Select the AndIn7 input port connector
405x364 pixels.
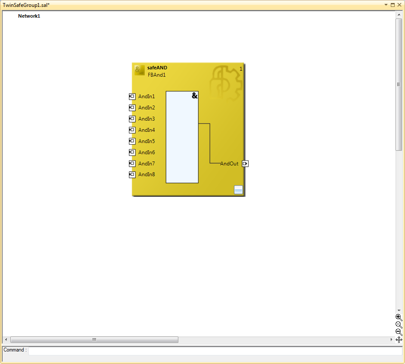[132, 163]
